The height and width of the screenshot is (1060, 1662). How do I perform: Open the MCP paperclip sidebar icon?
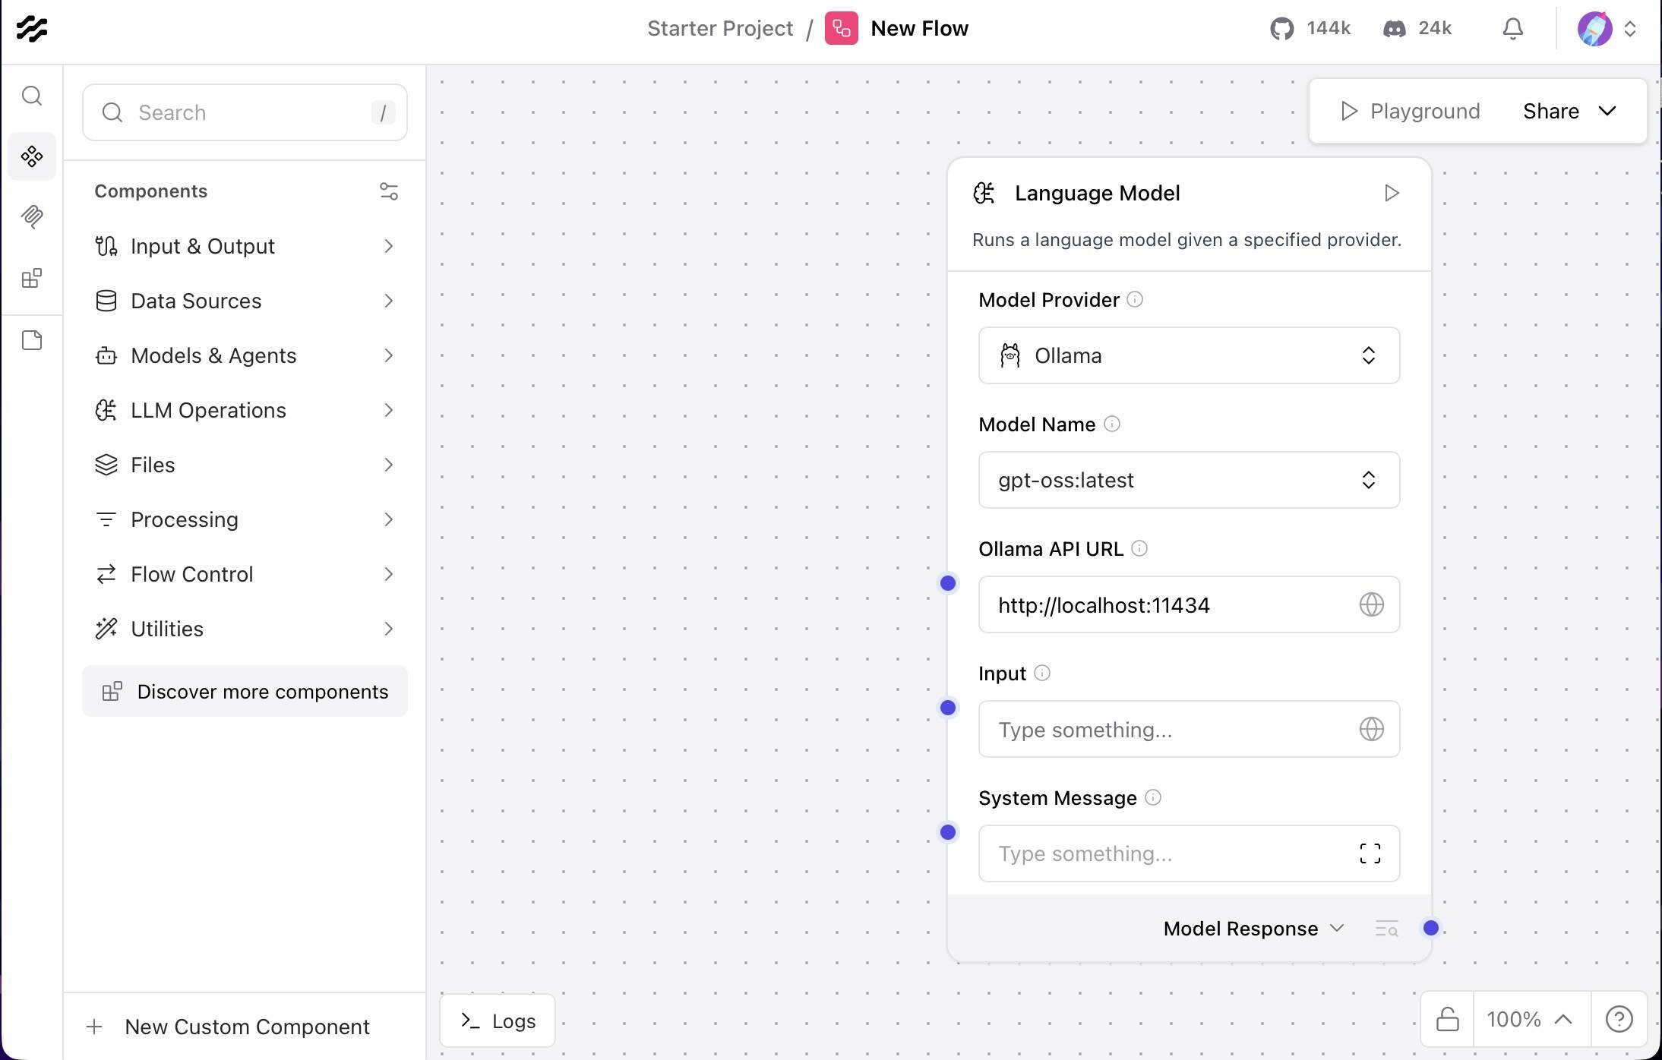coord(32,217)
